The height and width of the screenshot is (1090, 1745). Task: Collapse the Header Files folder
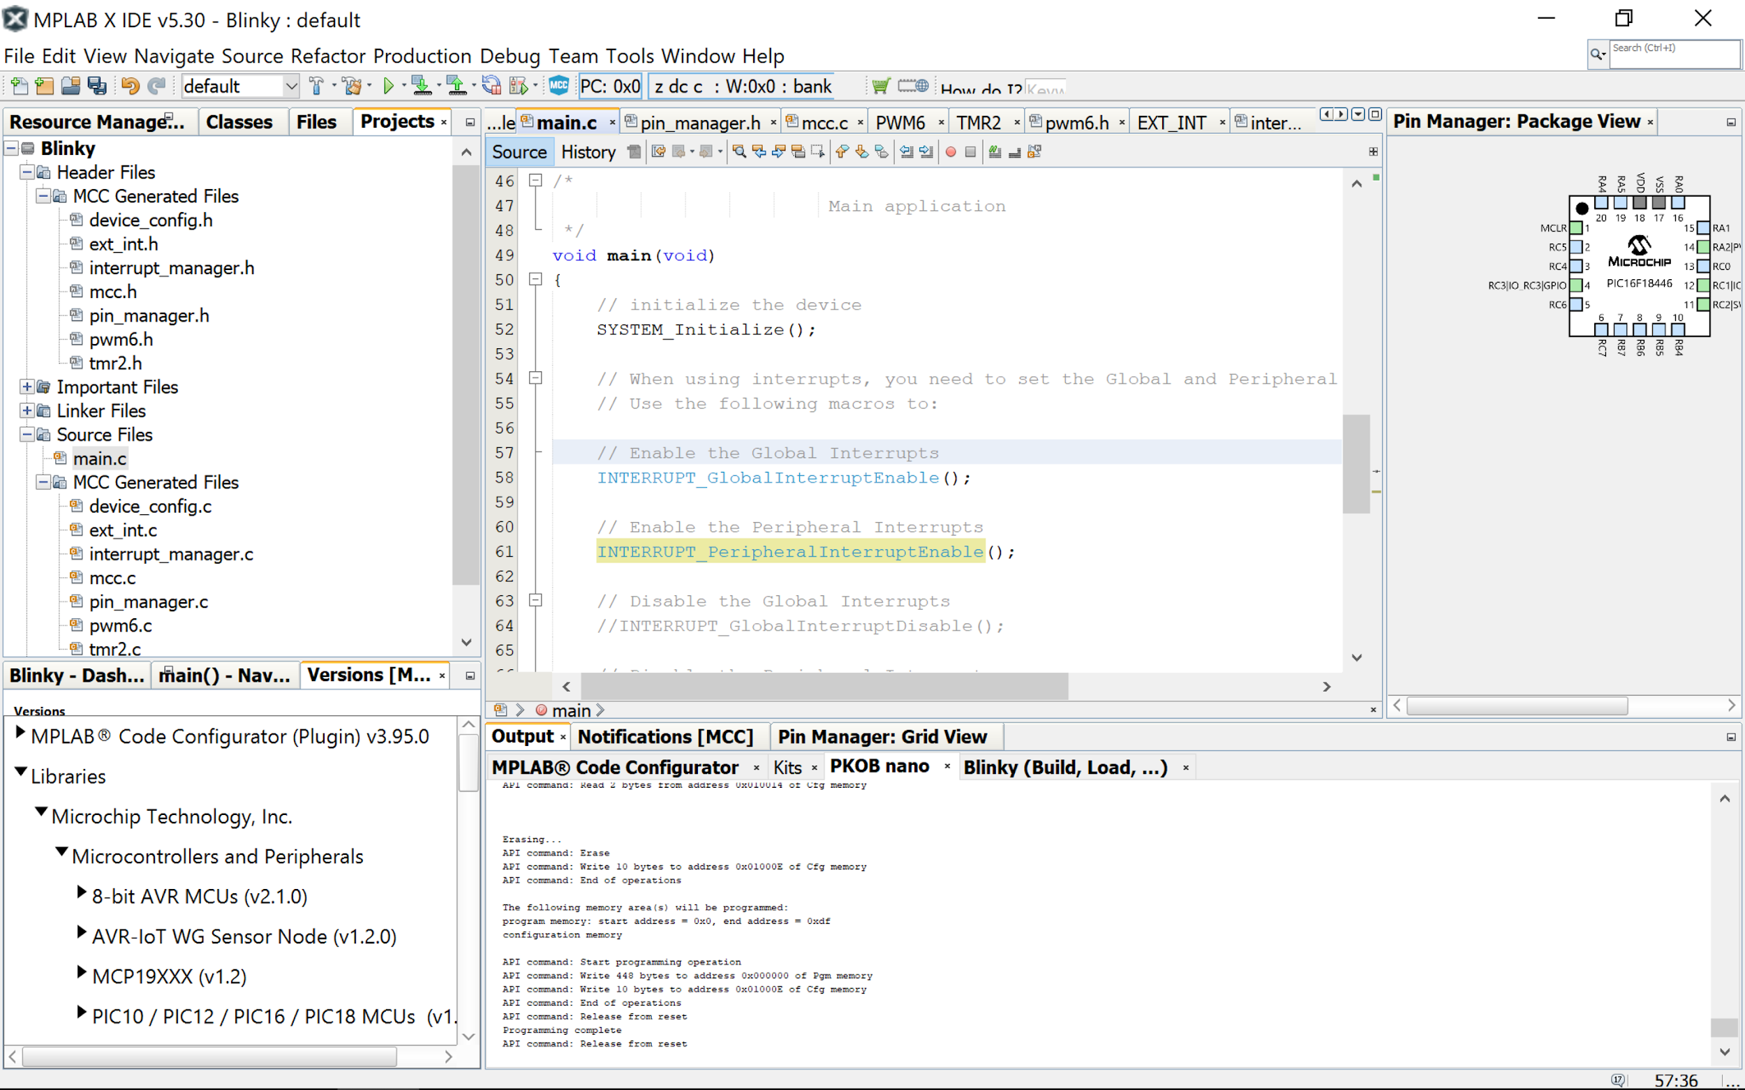(x=27, y=172)
